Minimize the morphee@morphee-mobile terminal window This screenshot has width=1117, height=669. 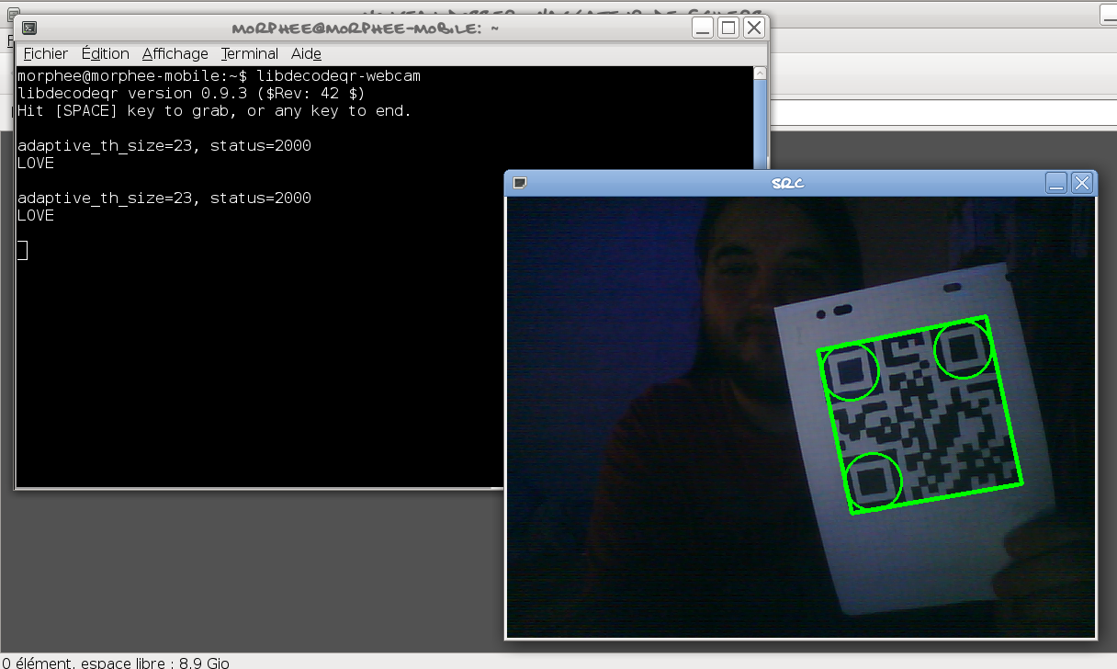tap(703, 28)
